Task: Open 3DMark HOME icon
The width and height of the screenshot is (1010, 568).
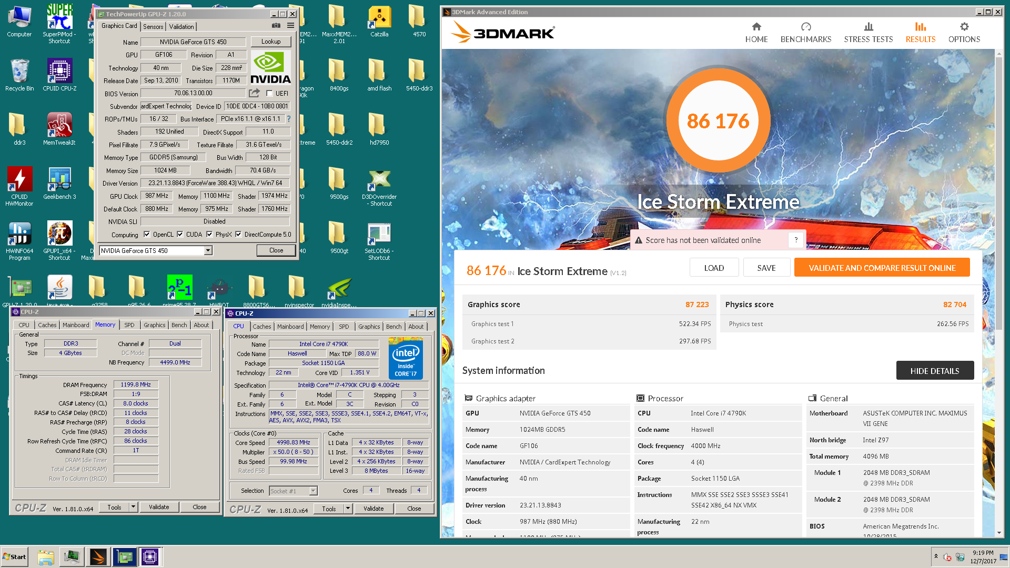Action: coord(756,26)
